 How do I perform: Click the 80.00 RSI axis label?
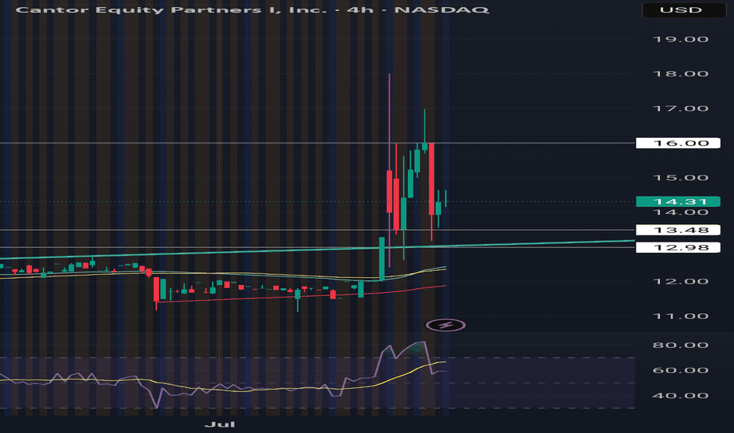click(680, 346)
